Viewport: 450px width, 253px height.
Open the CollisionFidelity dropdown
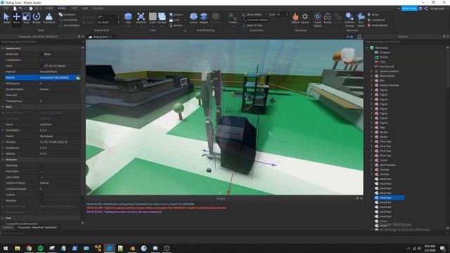click(59, 183)
